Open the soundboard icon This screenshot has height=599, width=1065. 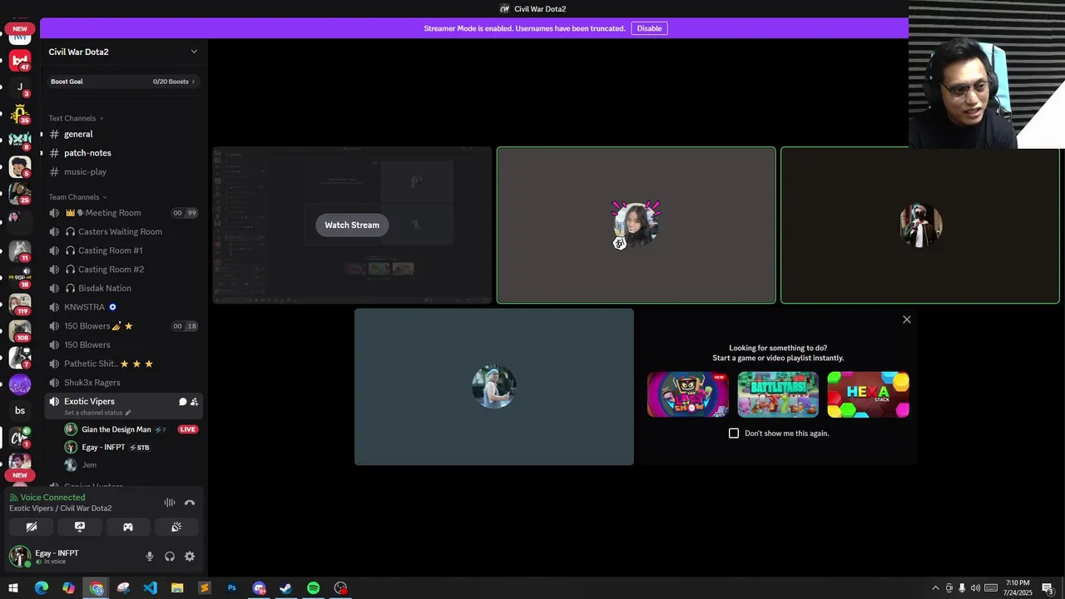pyautogui.click(x=176, y=527)
